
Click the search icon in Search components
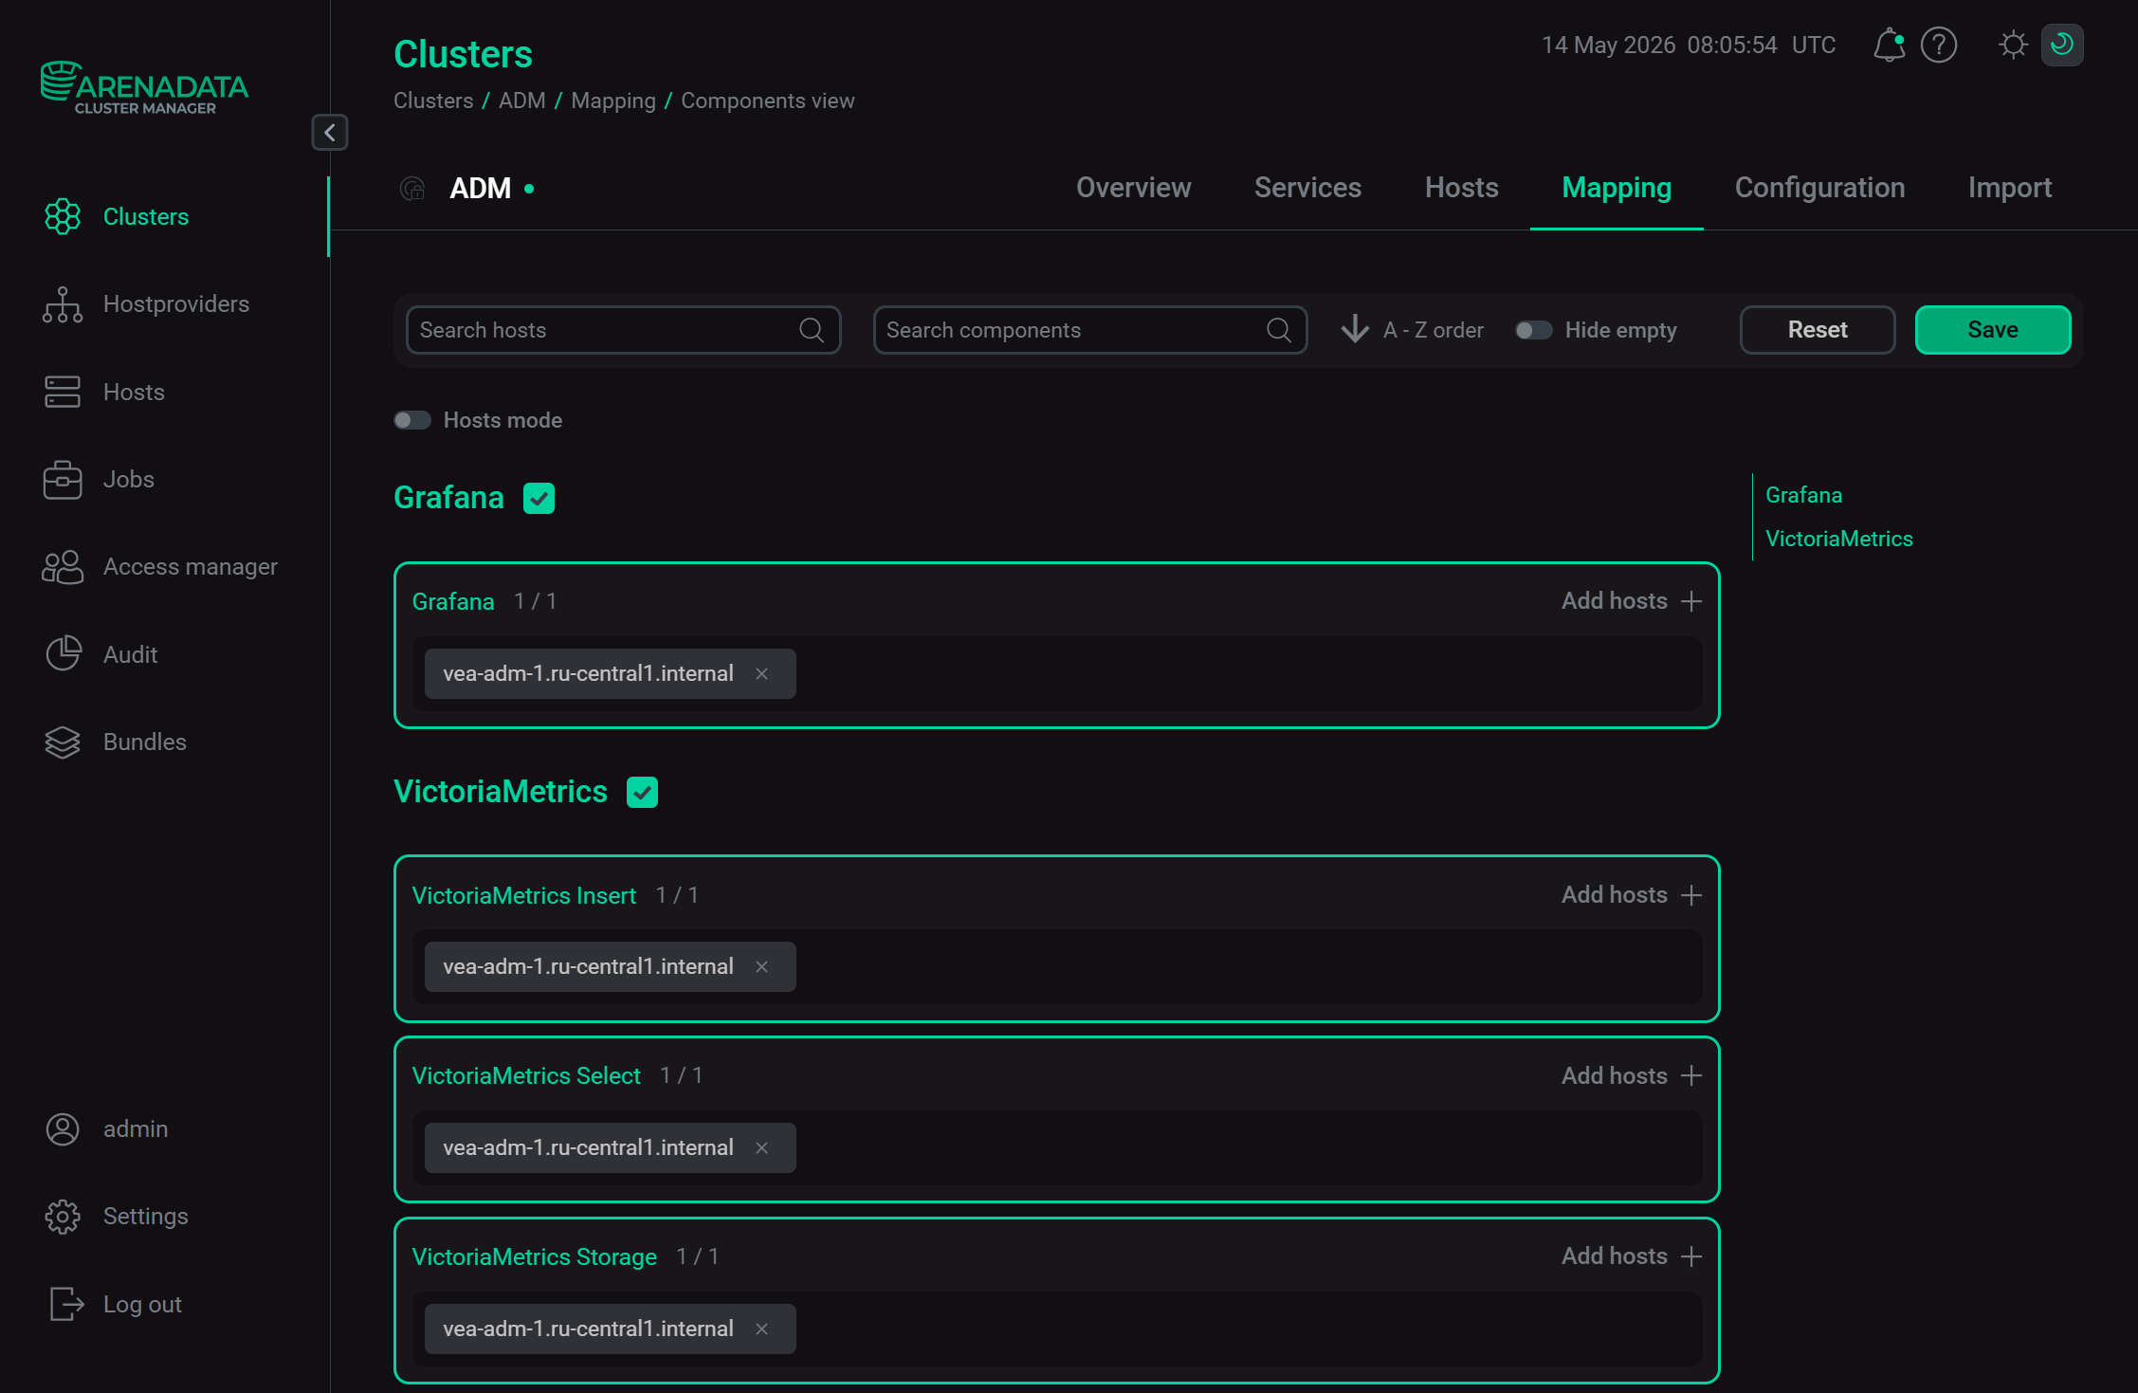[x=1279, y=330]
